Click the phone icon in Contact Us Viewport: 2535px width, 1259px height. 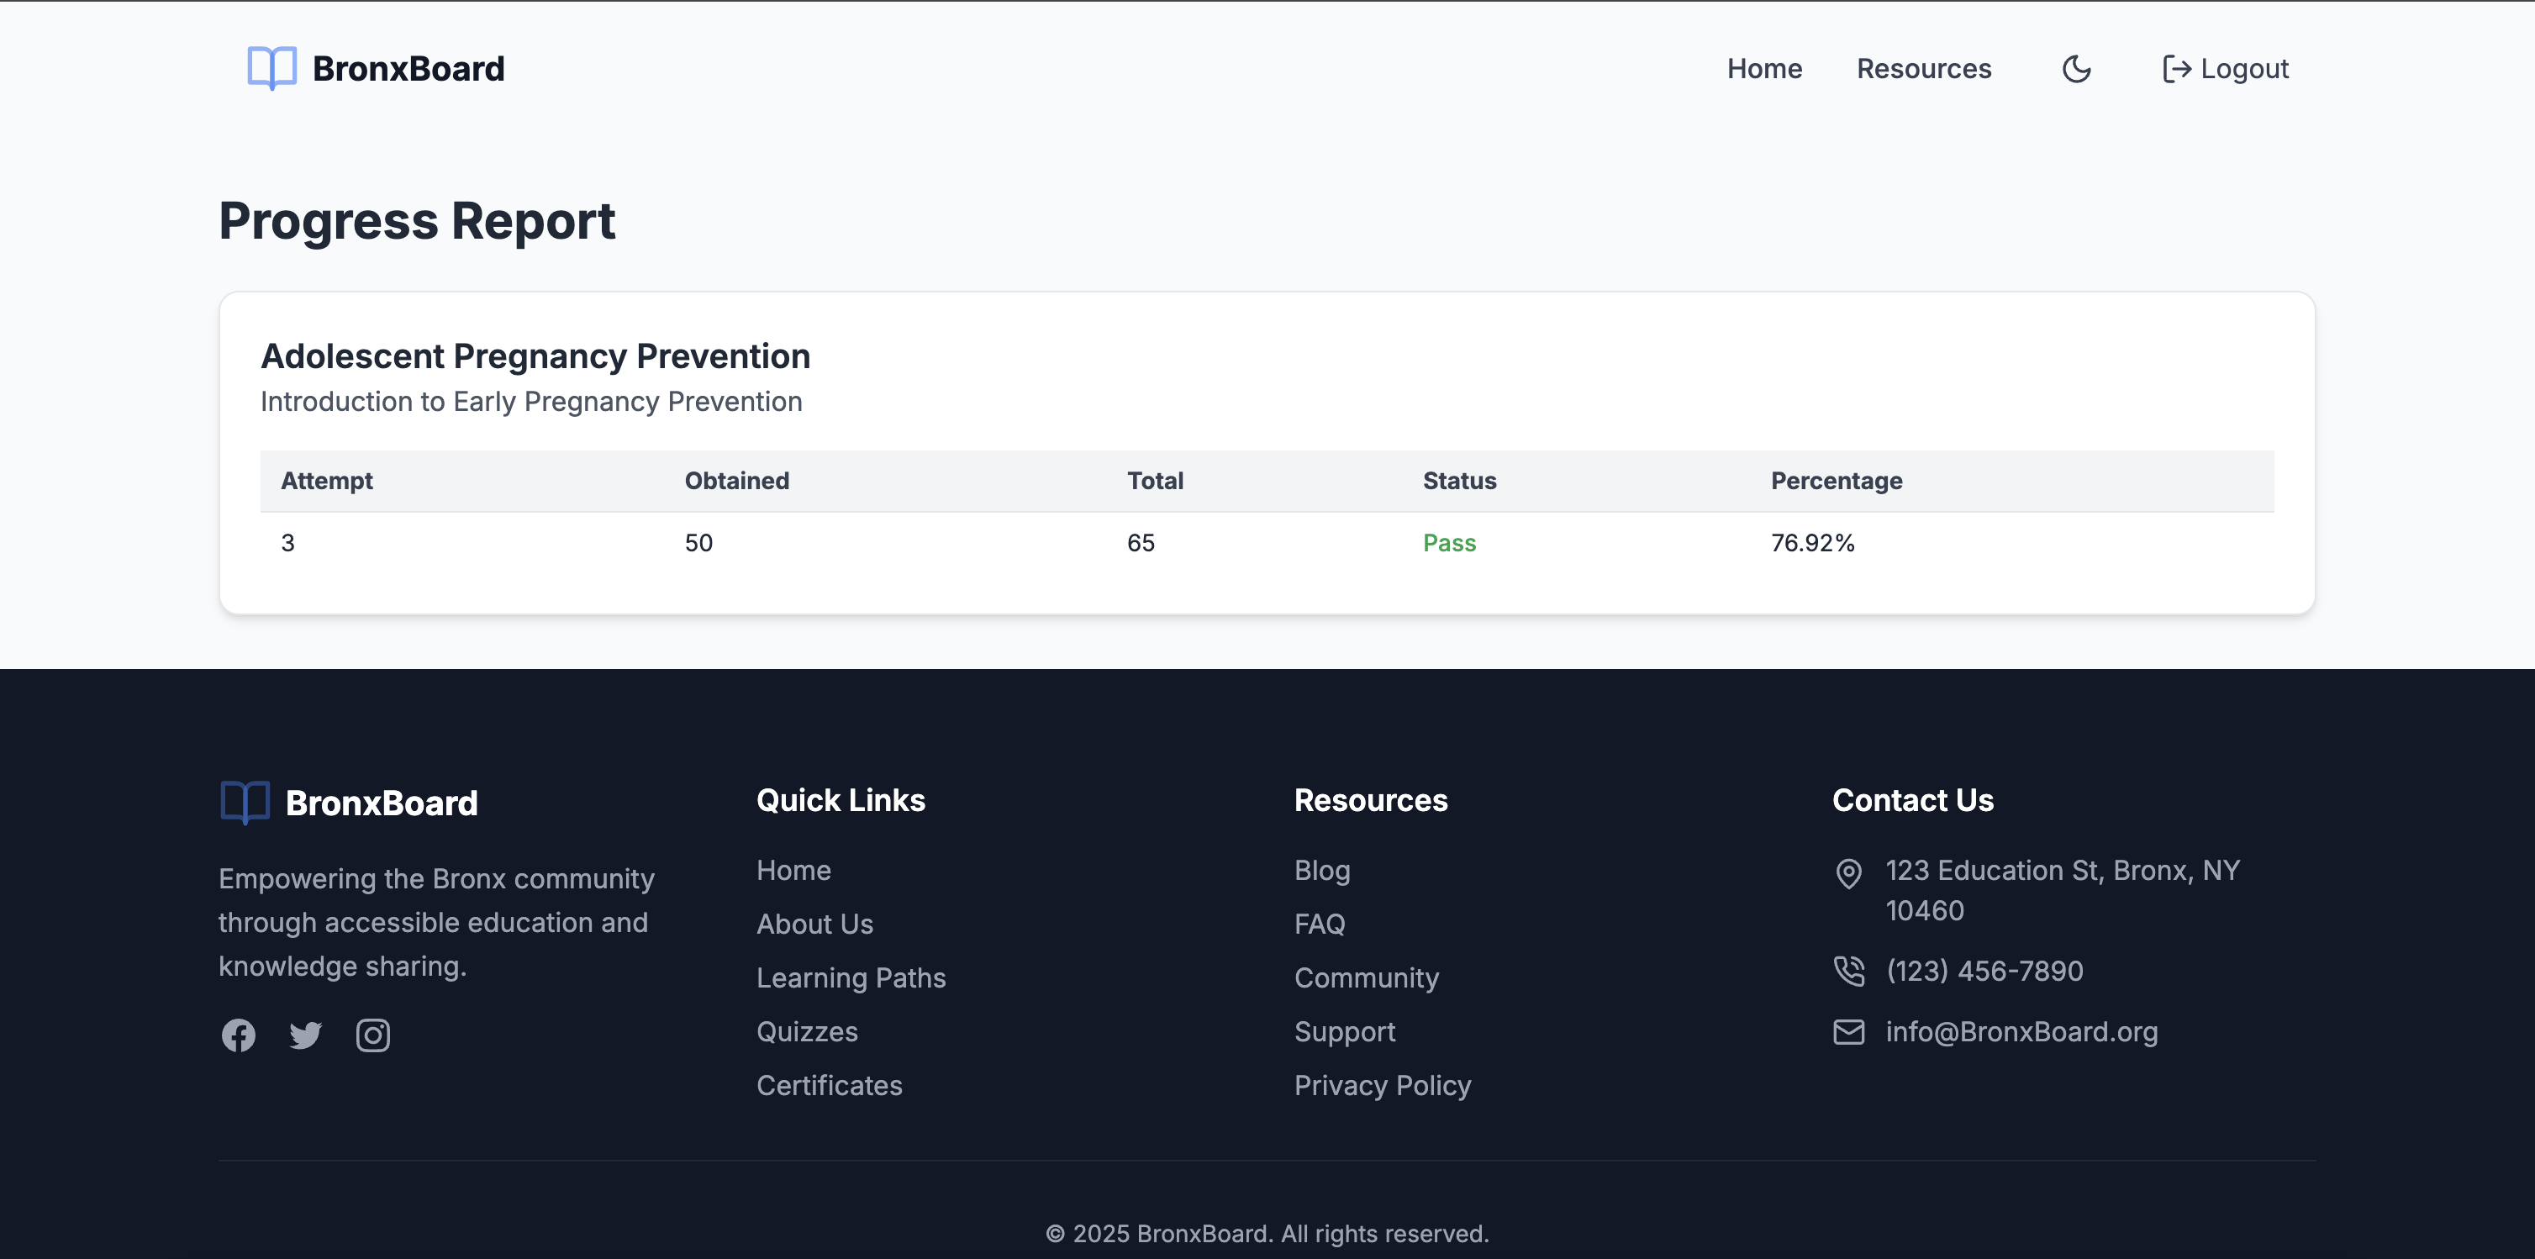1848,971
